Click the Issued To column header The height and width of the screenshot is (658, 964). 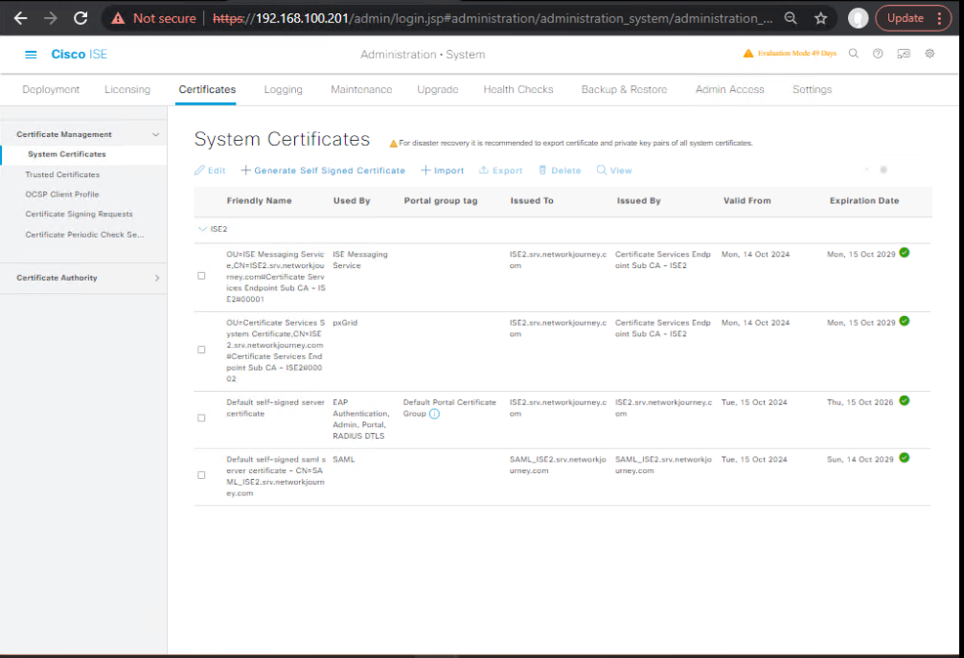532,201
